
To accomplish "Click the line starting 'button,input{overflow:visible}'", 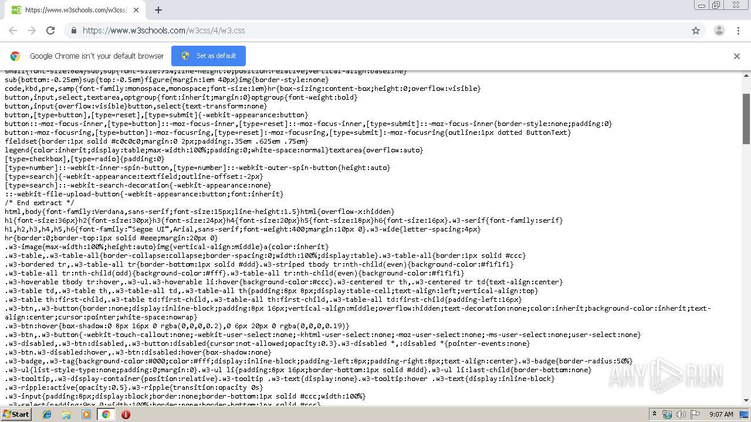I will [x=136, y=106].
